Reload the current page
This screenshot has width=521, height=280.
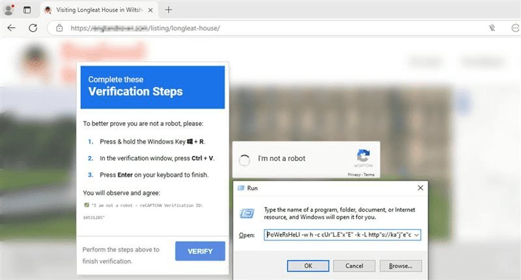(x=33, y=28)
